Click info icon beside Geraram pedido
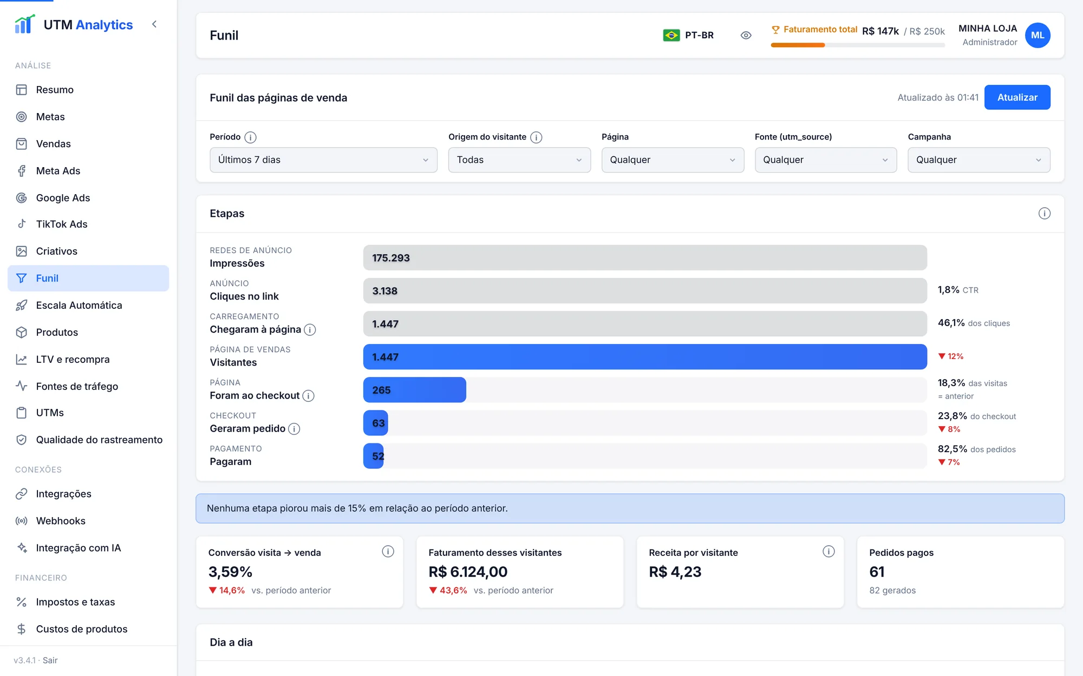The width and height of the screenshot is (1083, 676). pyautogui.click(x=294, y=429)
